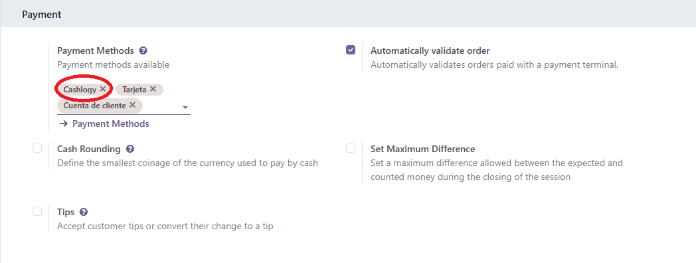Screen dimensions: 696x263
Task: Disable Automatically validate order checkbox
Action: (351, 50)
